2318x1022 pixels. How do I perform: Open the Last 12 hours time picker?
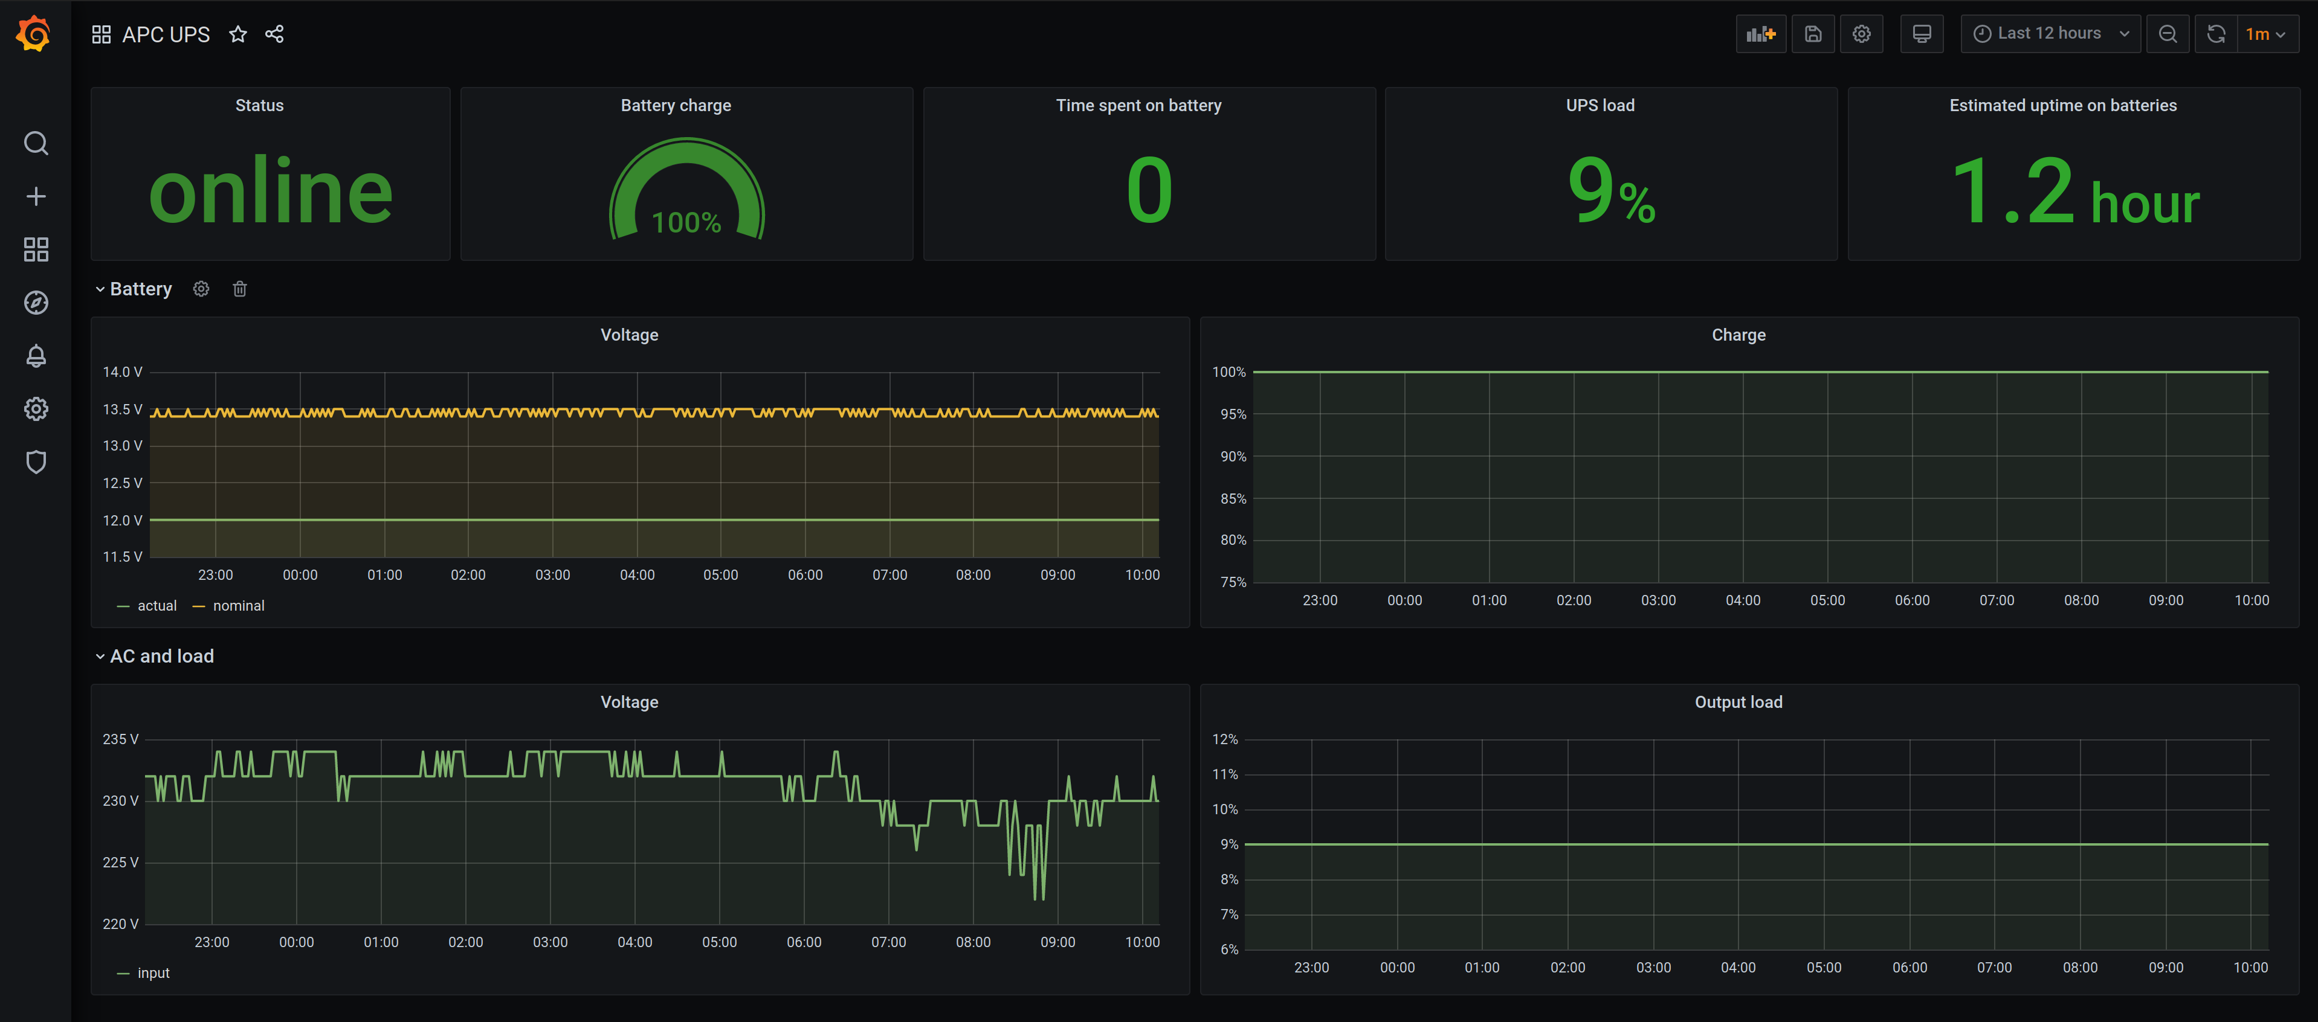pyautogui.click(x=2049, y=34)
